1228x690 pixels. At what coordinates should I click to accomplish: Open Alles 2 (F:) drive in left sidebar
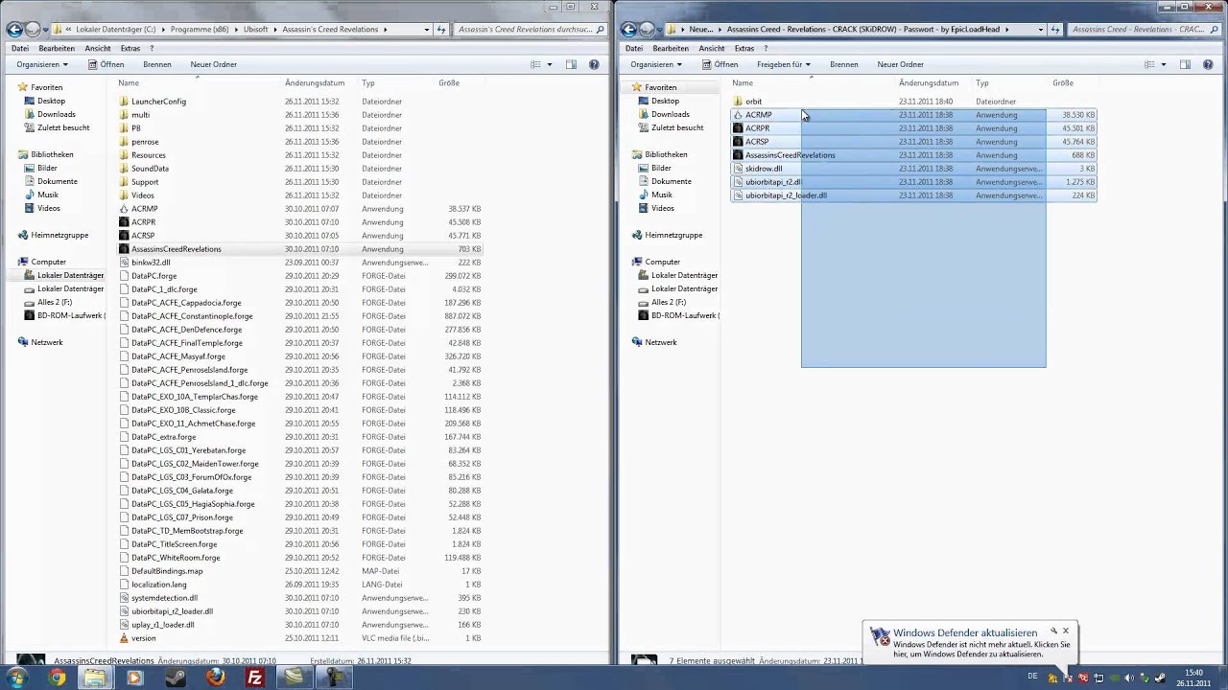click(54, 303)
